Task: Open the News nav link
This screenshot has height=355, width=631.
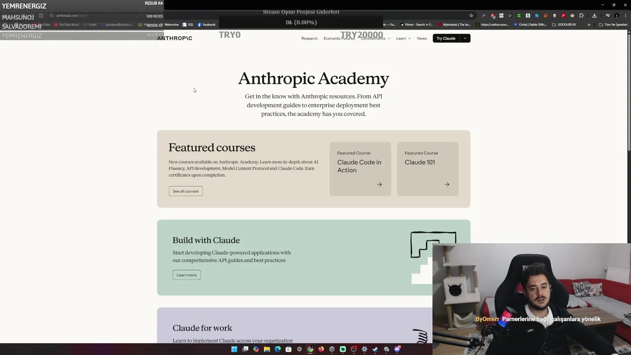Action: pos(422,38)
